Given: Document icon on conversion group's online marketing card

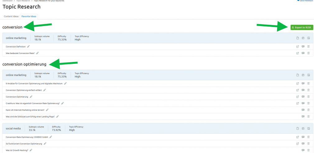Looking at the screenshot, I should point(298,38).
